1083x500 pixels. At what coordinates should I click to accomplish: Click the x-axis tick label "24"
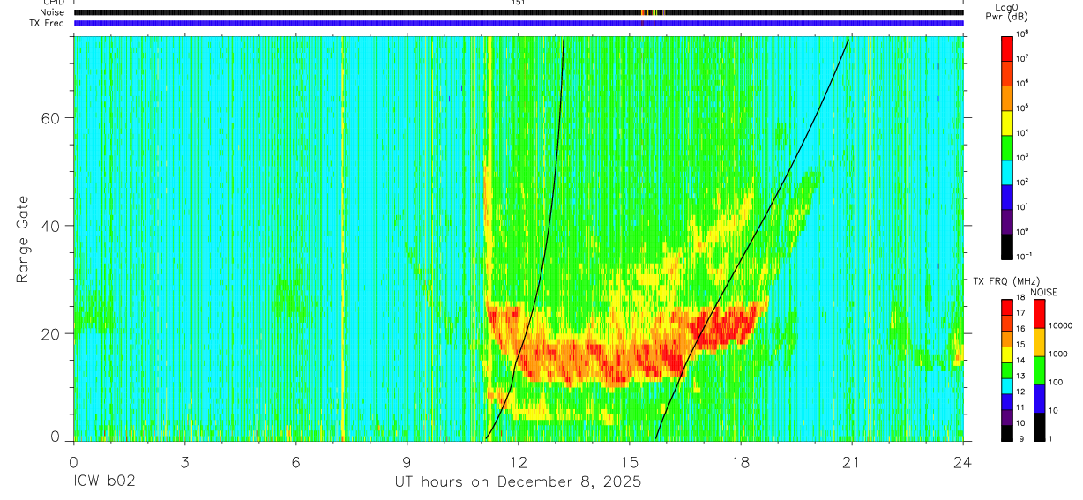click(x=963, y=461)
